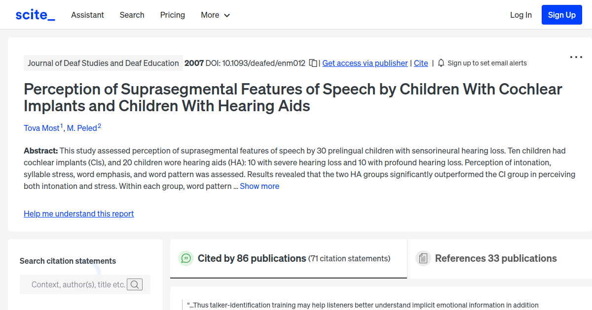Click the green quote bubble citation icon
The image size is (592, 310).
coord(186,258)
